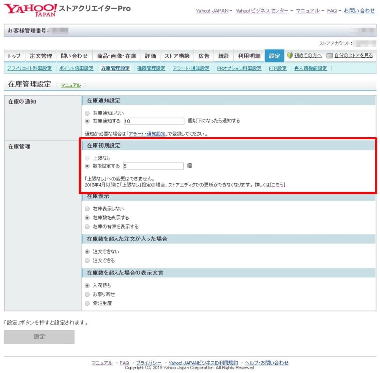Open footer ヘルプ・お問い合わせ link
Image resolution: width=380 pixels, height=373 pixels.
pyautogui.click(x=267, y=363)
